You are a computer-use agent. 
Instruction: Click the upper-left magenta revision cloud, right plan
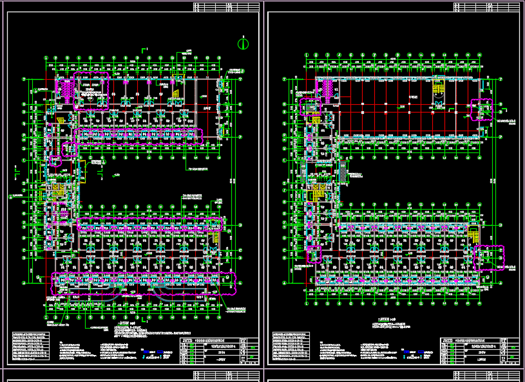pos(310,107)
